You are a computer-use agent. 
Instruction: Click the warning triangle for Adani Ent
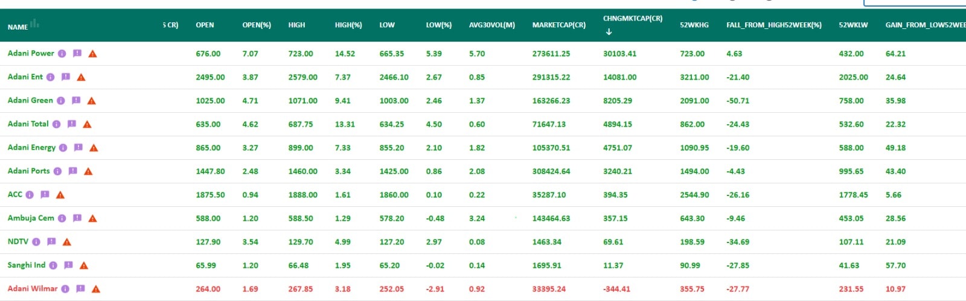pos(81,77)
